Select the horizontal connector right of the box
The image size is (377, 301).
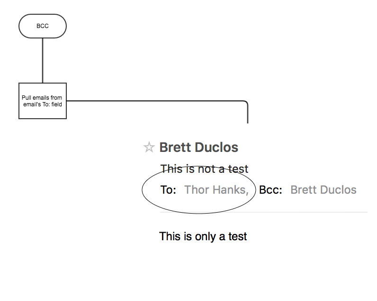(152, 101)
